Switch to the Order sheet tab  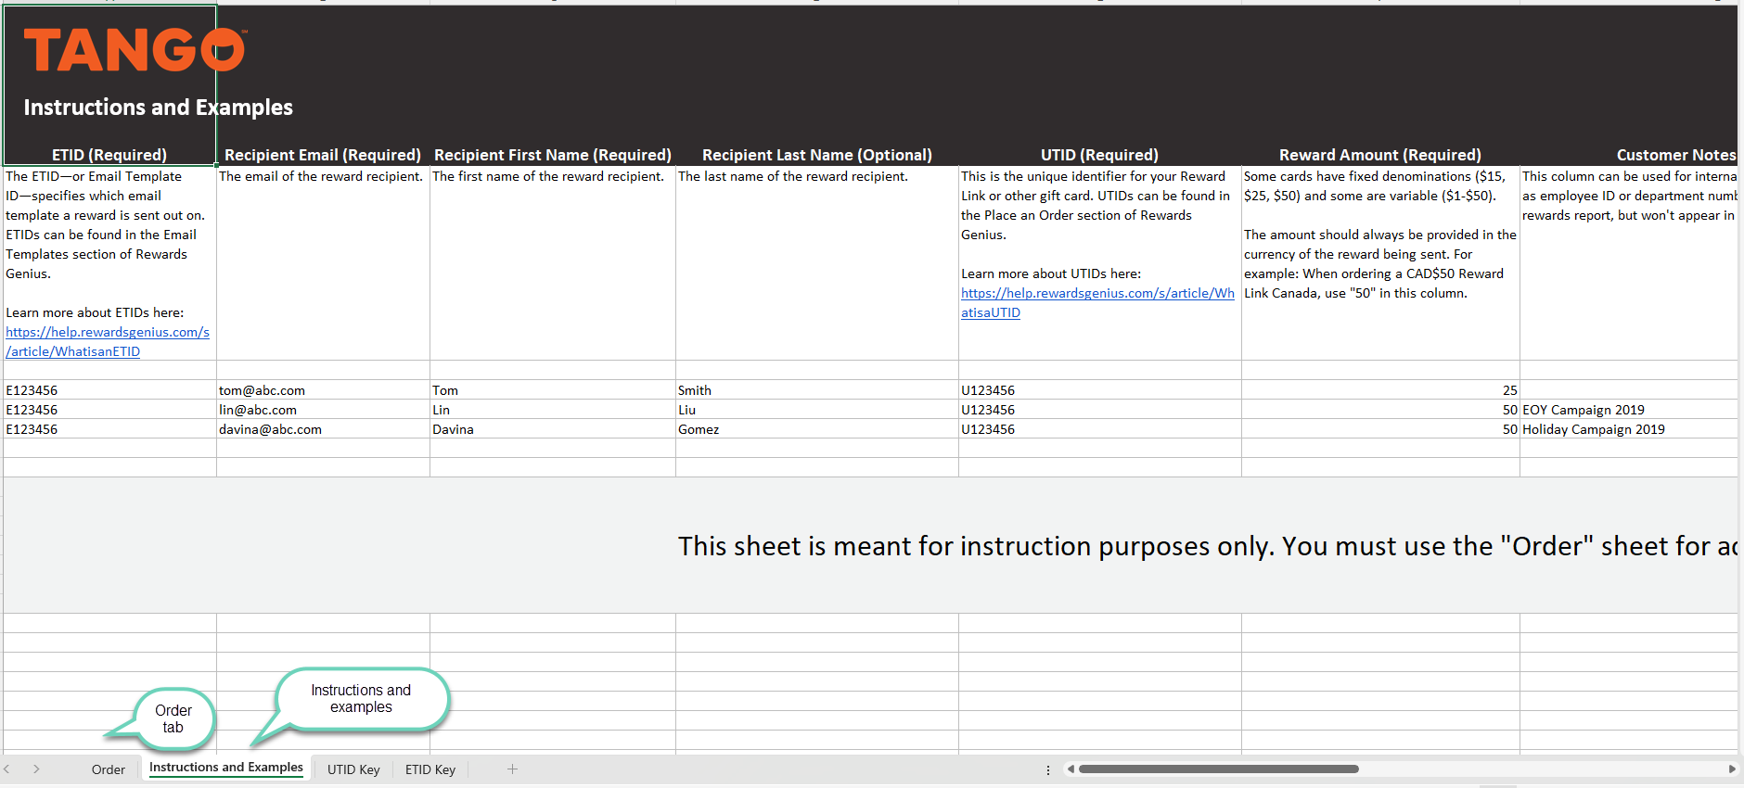tap(109, 769)
